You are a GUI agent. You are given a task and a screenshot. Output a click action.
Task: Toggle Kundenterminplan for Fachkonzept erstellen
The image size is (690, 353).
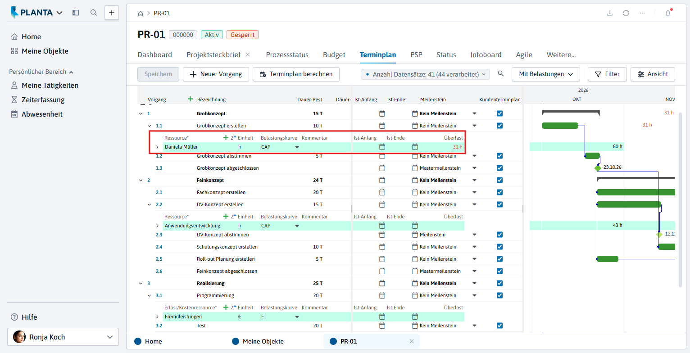[x=499, y=192]
